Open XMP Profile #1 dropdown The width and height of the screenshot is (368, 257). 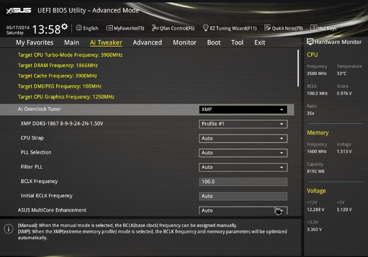coord(243,124)
